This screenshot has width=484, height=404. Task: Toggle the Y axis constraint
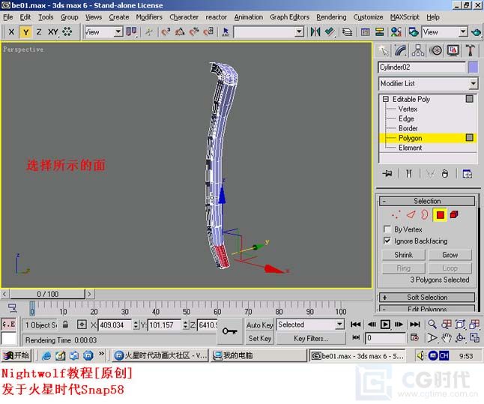[26, 31]
